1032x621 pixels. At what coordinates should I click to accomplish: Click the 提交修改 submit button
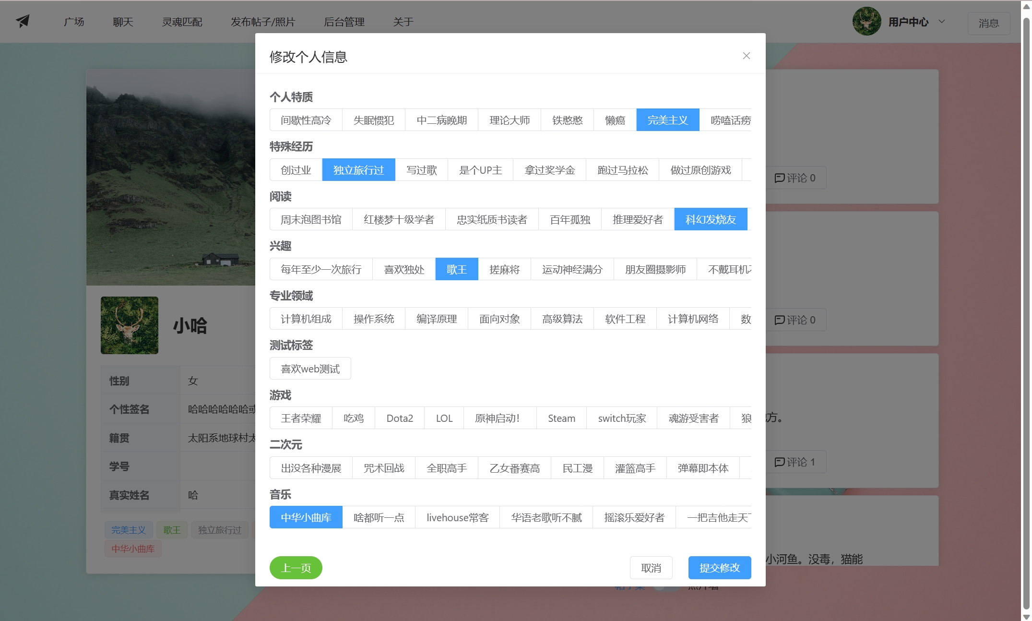point(719,568)
